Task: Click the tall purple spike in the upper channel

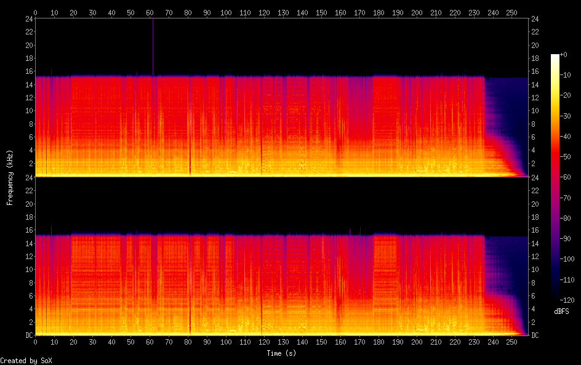Action: pos(153,46)
